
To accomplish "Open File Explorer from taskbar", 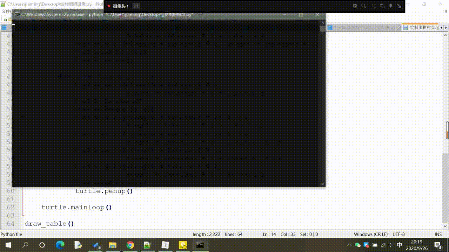I will tap(113, 245).
